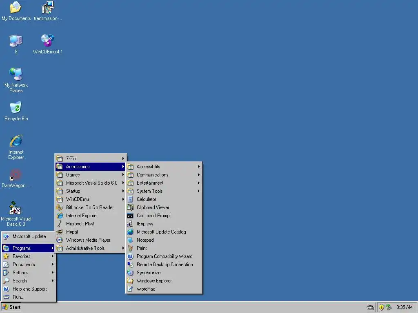Image resolution: width=418 pixels, height=313 pixels.
Task: Click the Start button
Action: 11,307
